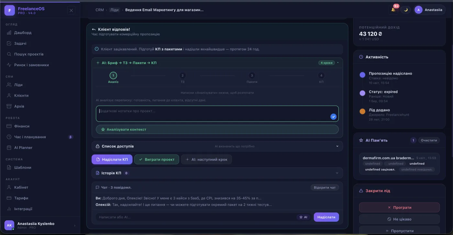Open the CRM breadcrumb item
Screen dimensions: 453x235
tap(99, 10)
